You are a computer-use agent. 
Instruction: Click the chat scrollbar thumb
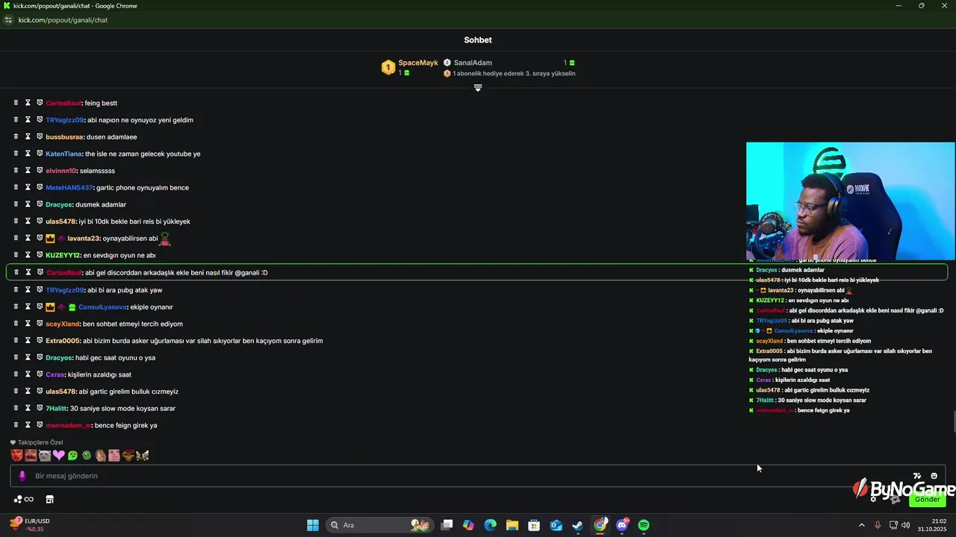(954, 421)
